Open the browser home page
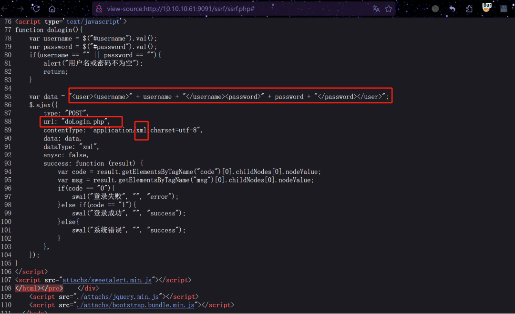Screen dimensions: 515x314 (52, 9)
